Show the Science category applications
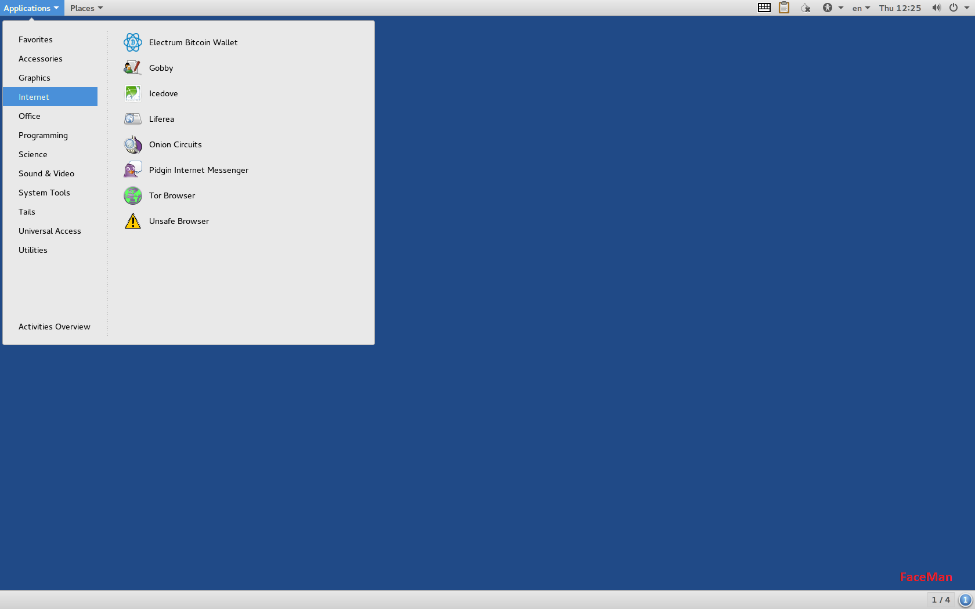 click(x=50, y=154)
